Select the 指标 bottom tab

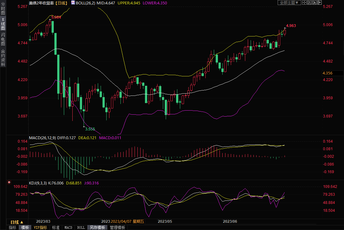coord(13,227)
